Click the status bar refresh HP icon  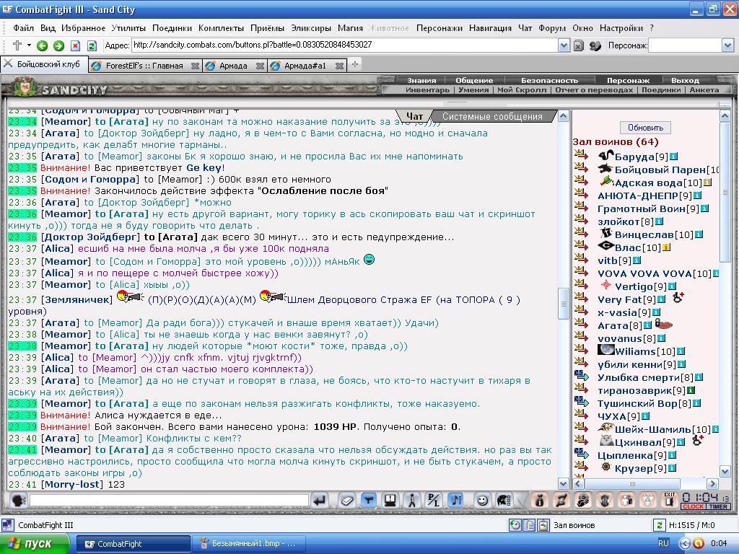659,525
